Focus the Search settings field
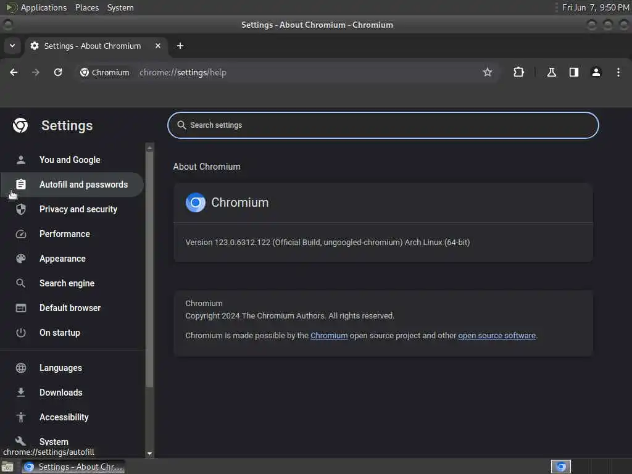The height and width of the screenshot is (474, 632). [x=383, y=125]
